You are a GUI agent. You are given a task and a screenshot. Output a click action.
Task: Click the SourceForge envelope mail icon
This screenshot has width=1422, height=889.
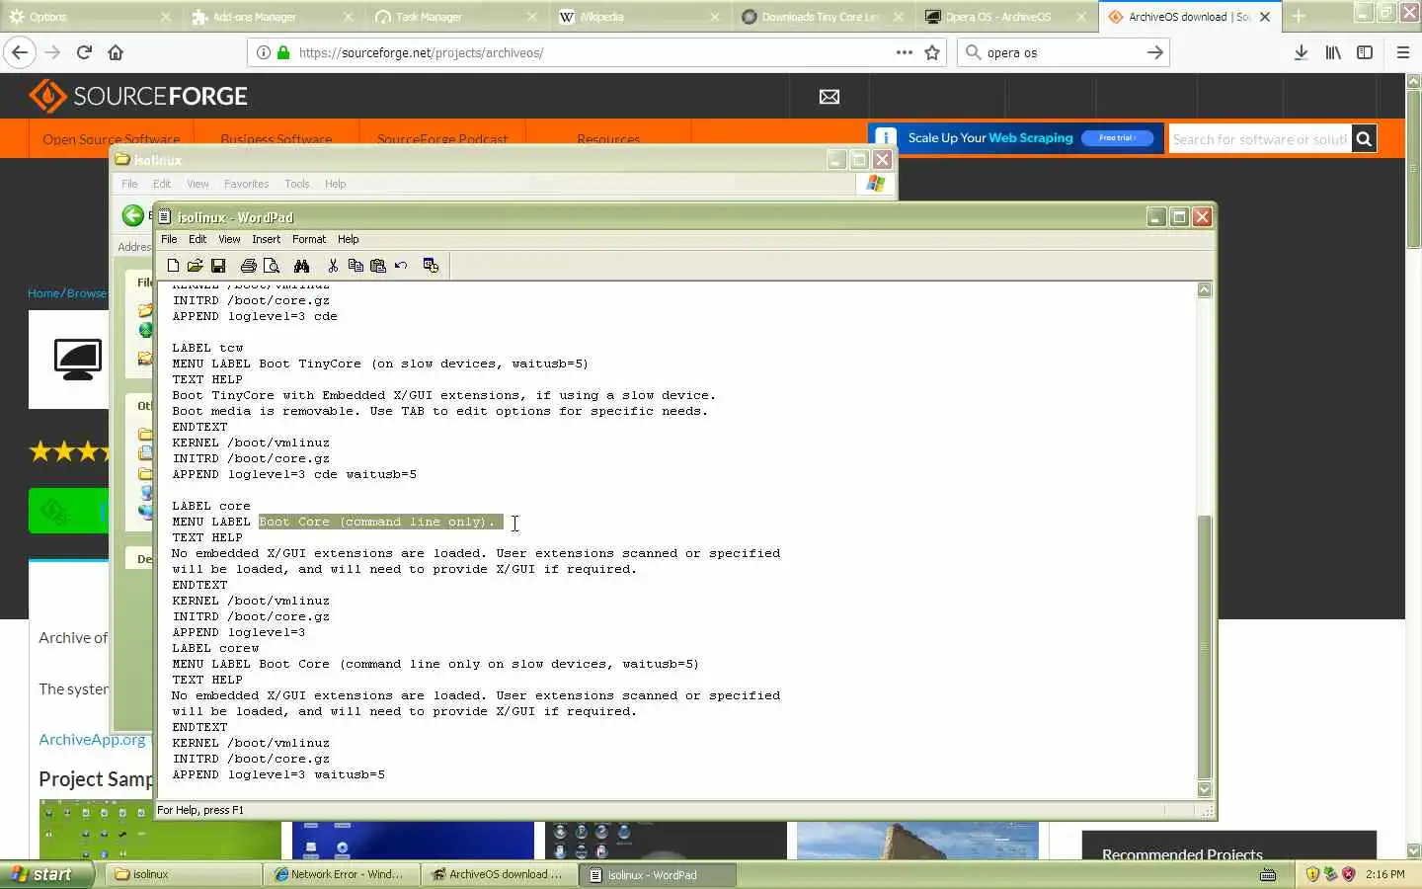[x=829, y=96]
